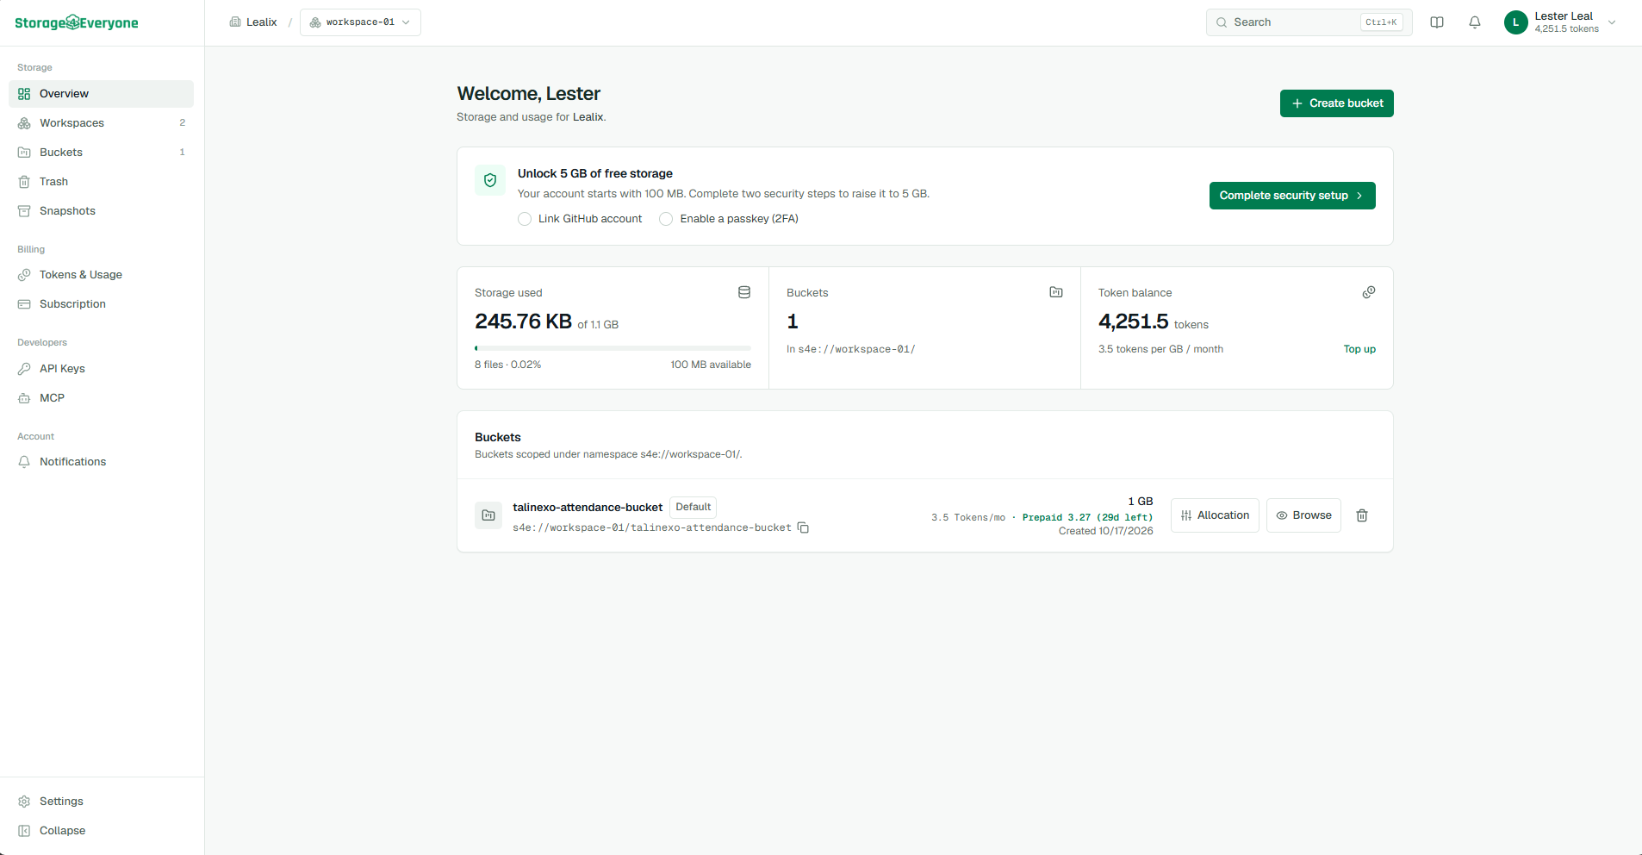Open Settings at sidebar bottom
1642x855 pixels.
(x=101, y=802)
